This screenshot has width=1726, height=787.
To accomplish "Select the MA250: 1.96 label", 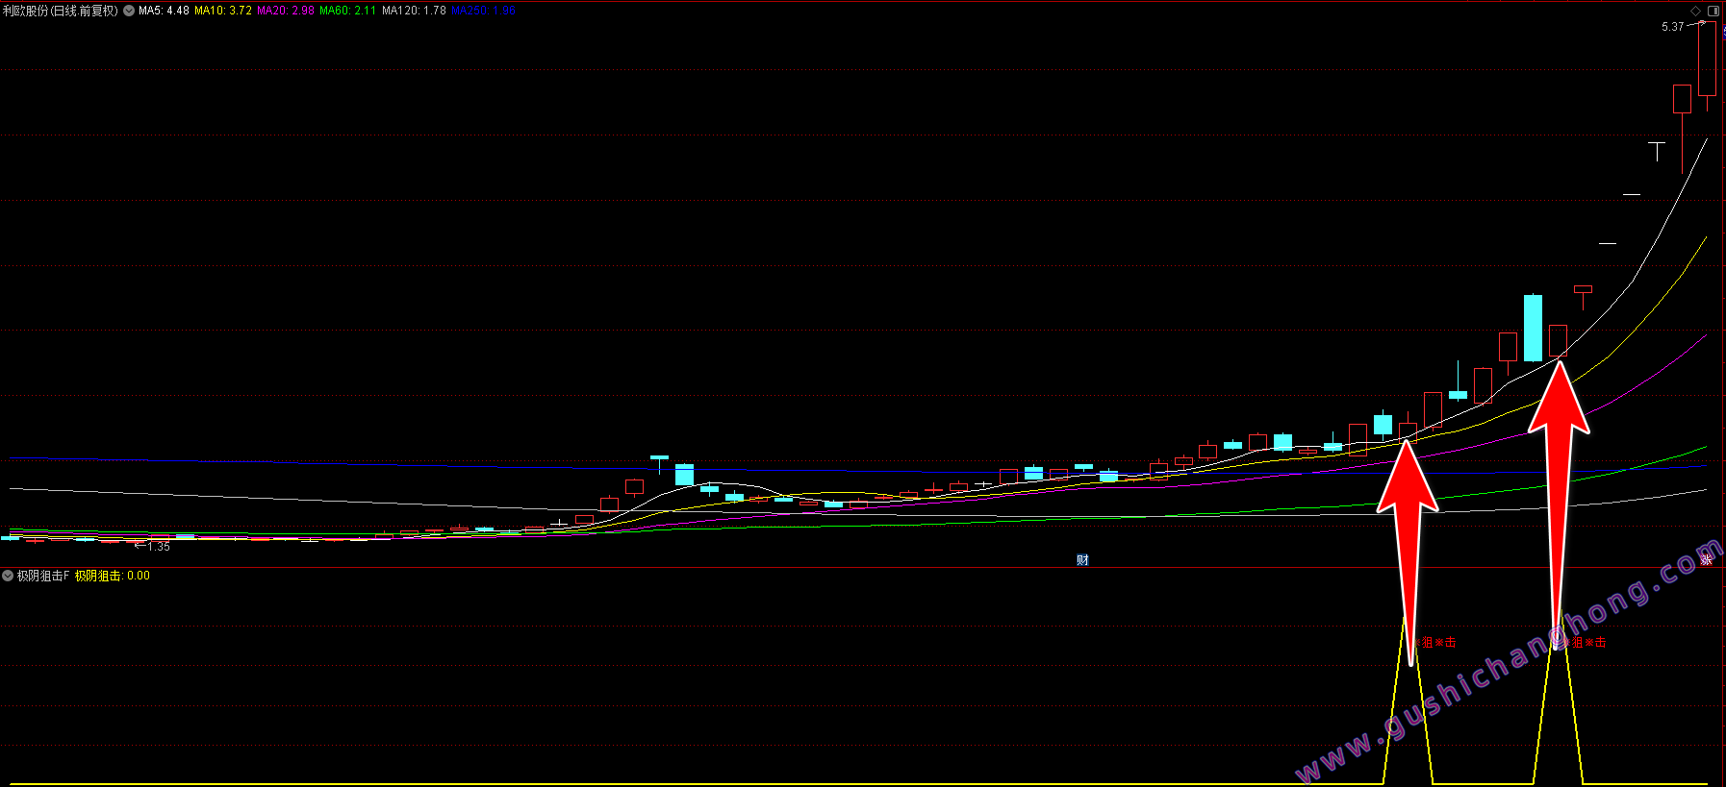I will coord(484,11).
